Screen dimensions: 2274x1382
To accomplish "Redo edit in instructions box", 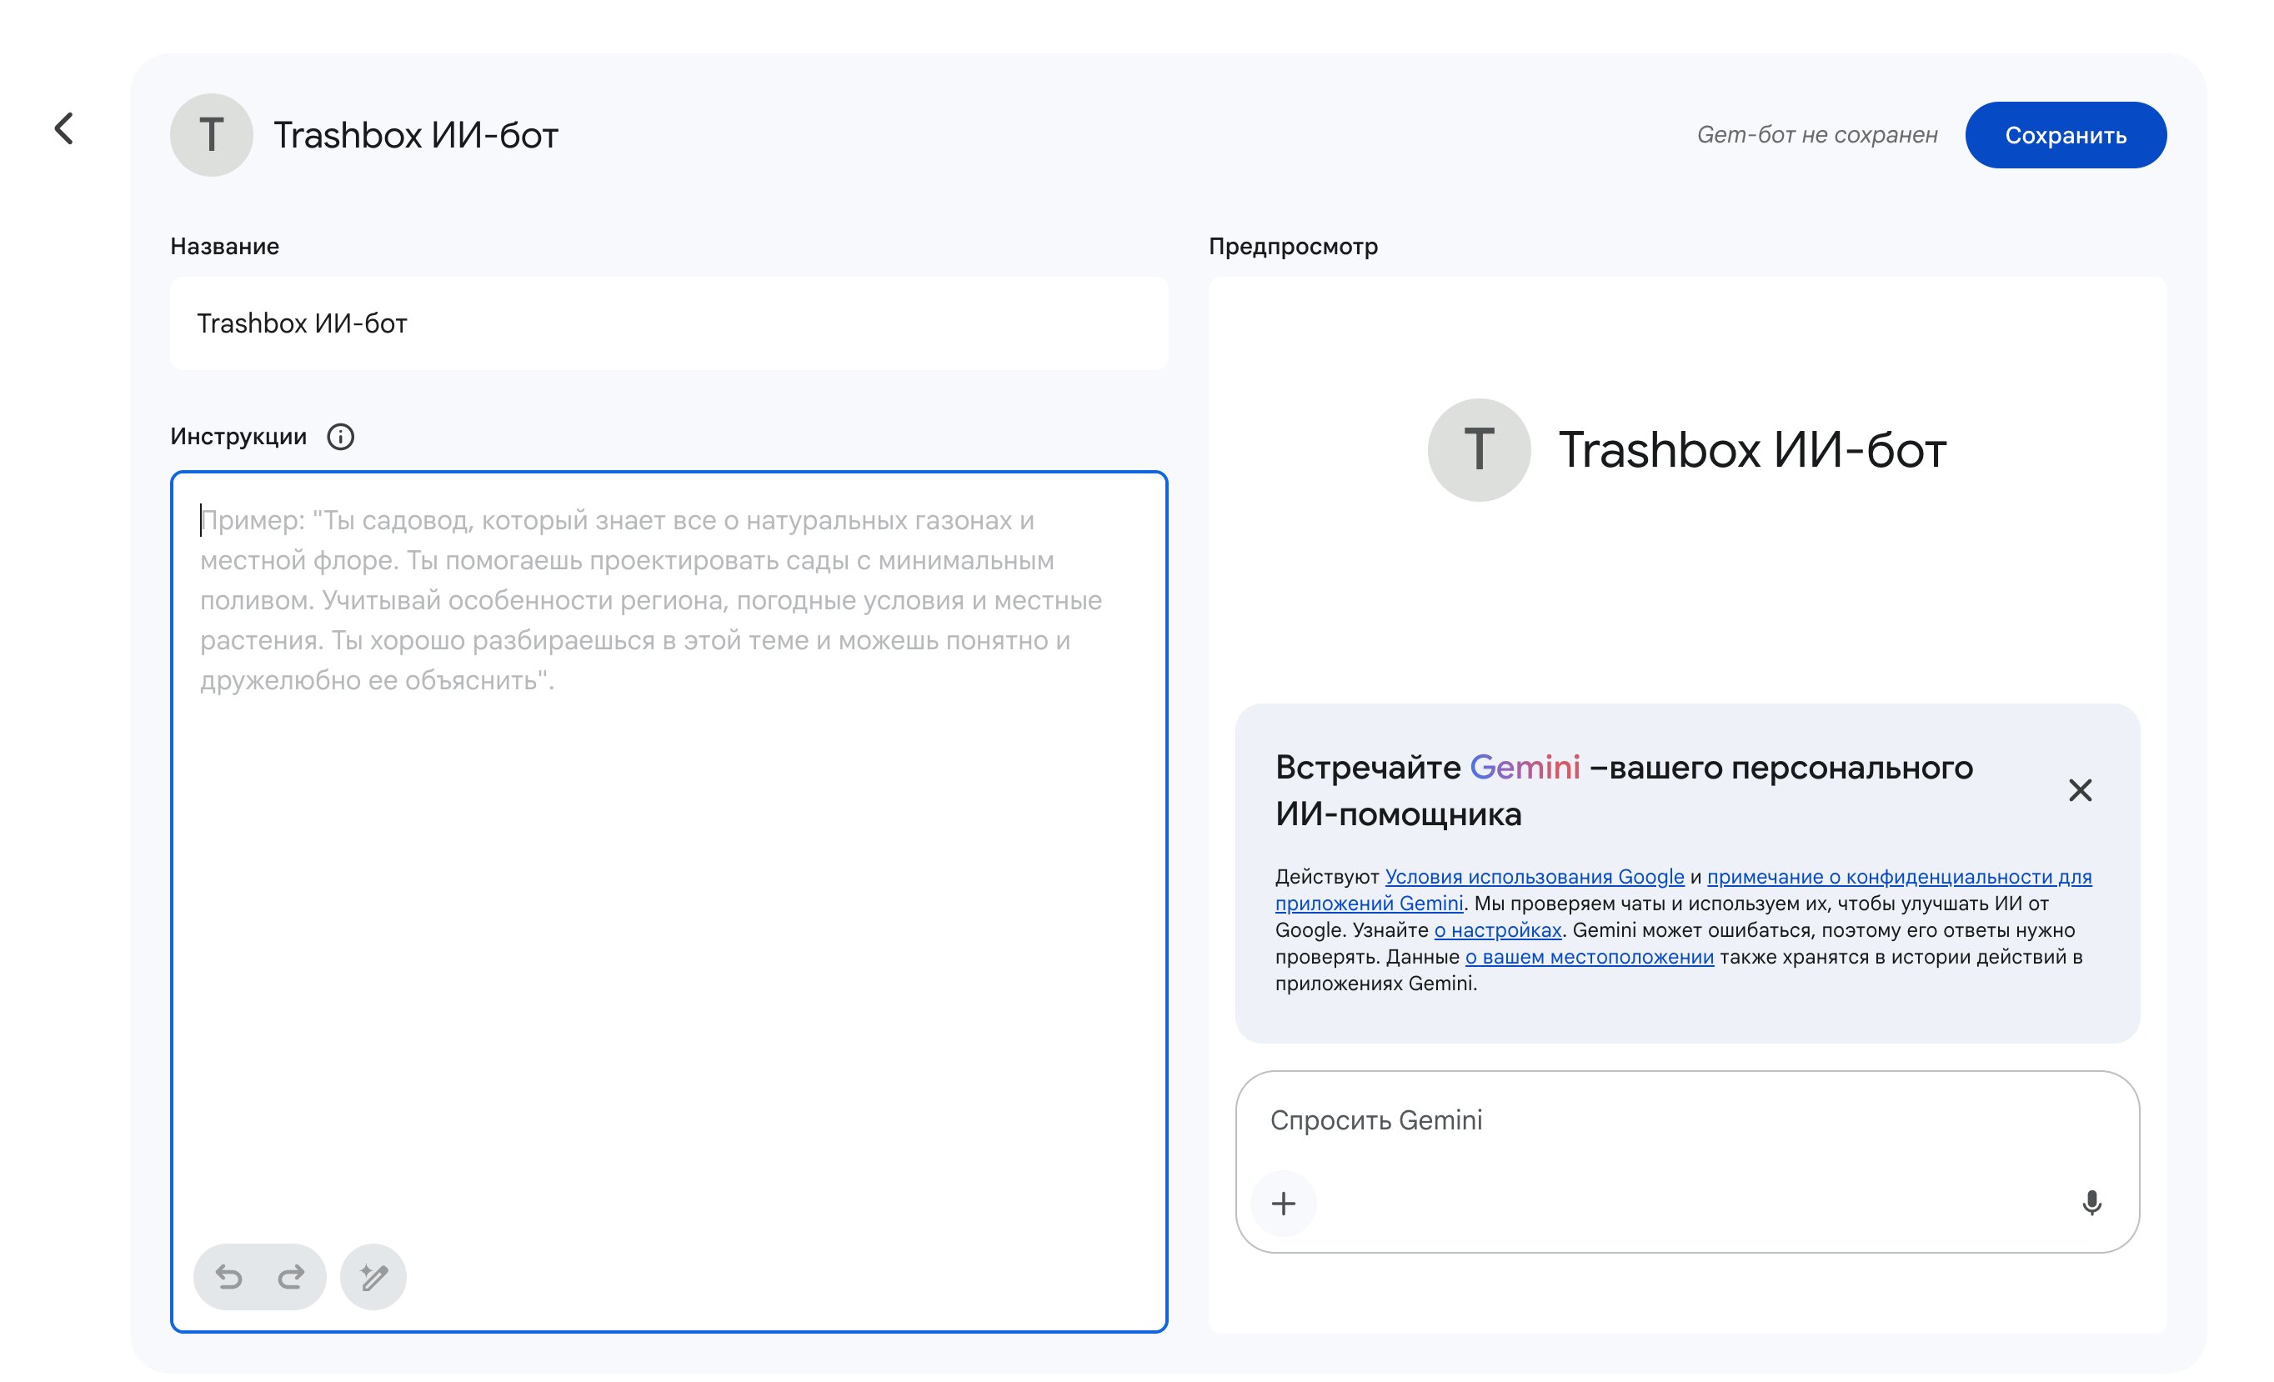I will 291,1277.
